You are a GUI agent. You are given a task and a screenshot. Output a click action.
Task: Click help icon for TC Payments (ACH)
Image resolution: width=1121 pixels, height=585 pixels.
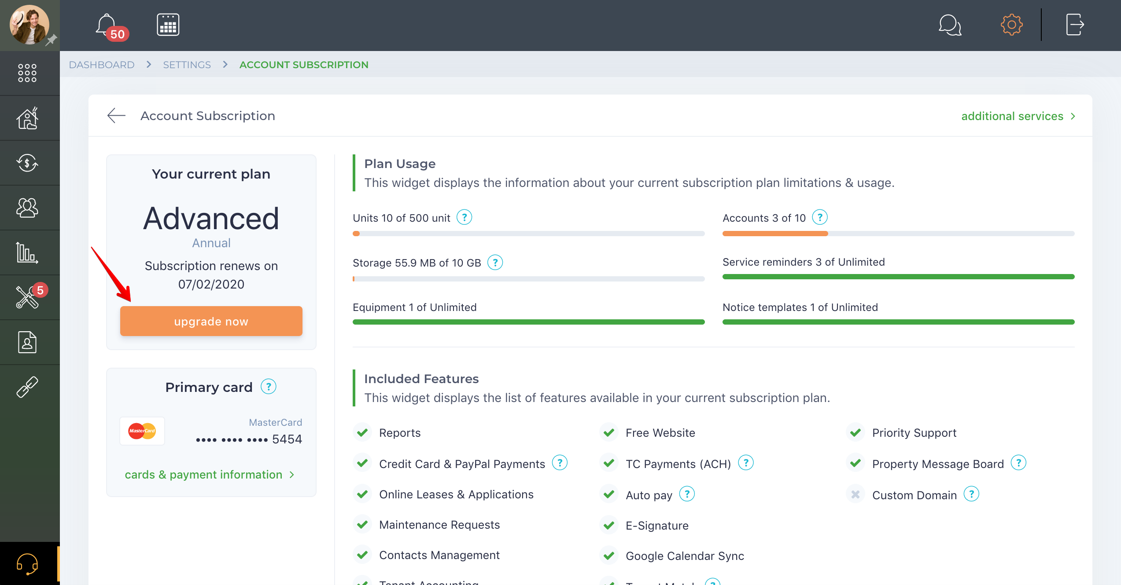745,463
